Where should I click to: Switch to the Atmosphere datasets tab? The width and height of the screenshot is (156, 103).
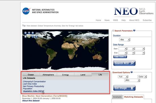click(x=48, y=75)
